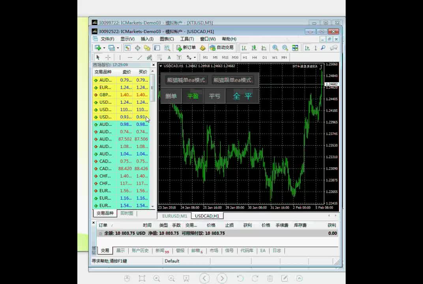Expand the Profiles dropdown arrow
Image resolution: width=423 pixels, height=284 pixels.
[118, 48]
